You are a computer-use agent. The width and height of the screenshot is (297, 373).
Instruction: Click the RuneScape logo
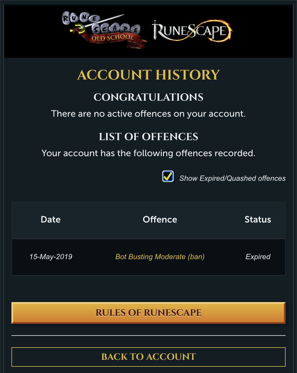[192, 31]
